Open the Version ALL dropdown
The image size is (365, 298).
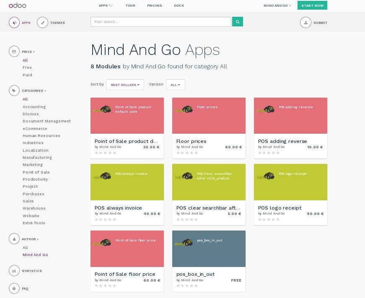tap(176, 85)
